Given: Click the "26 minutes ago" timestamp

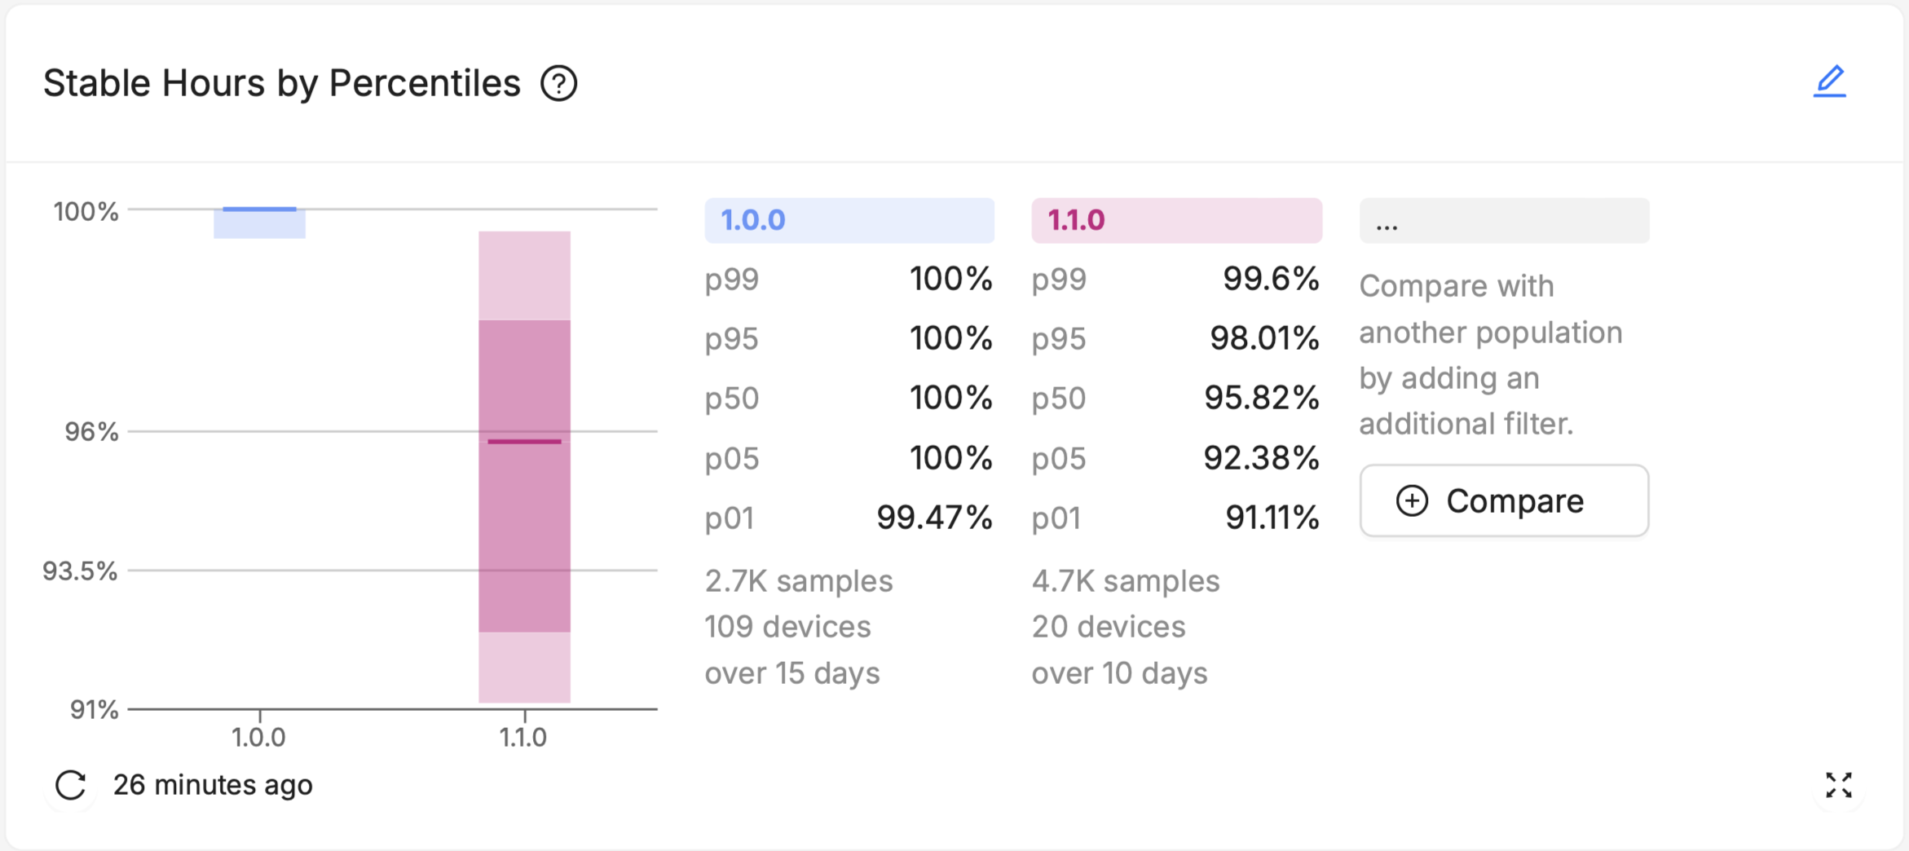Looking at the screenshot, I should tap(212, 784).
